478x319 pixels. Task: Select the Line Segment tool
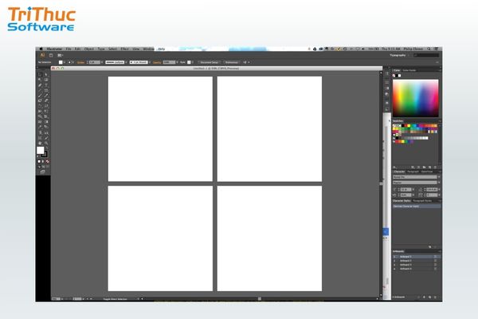coord(40,90)
